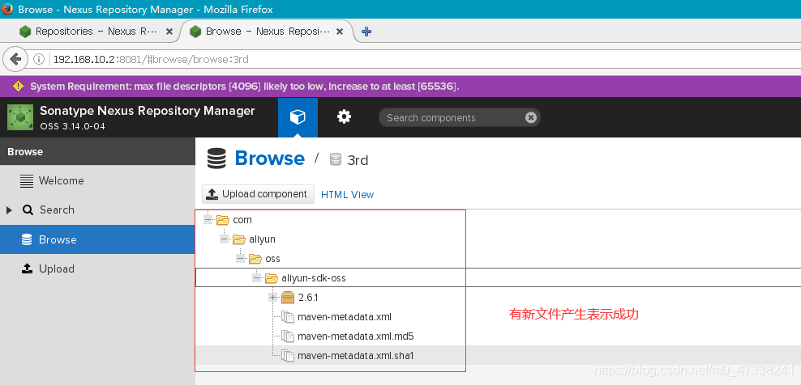The height and width of the screenshot is (385, 801).
Task: Click the oss folder icon
Action: 255,259
